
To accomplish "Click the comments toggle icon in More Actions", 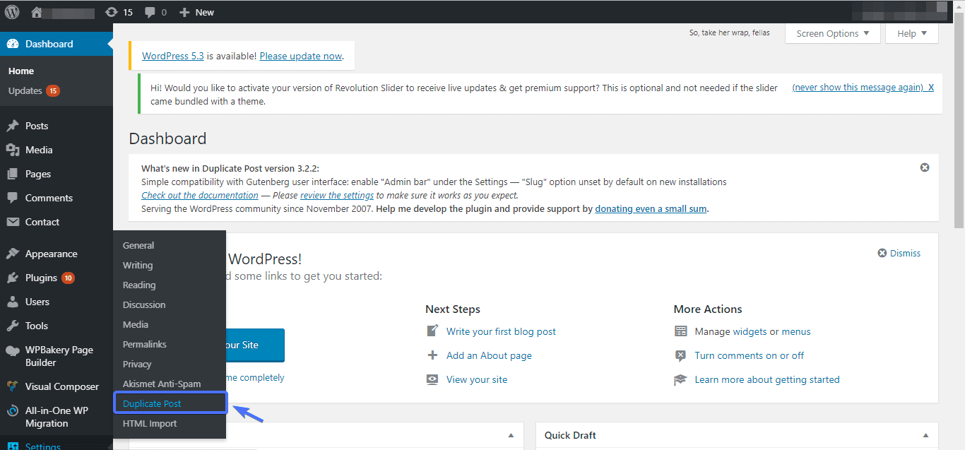I will click(x=680, y=355).
